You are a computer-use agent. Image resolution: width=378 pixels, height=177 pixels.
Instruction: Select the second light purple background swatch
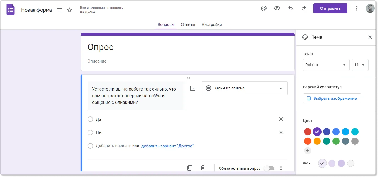click(x=332, y=163)
